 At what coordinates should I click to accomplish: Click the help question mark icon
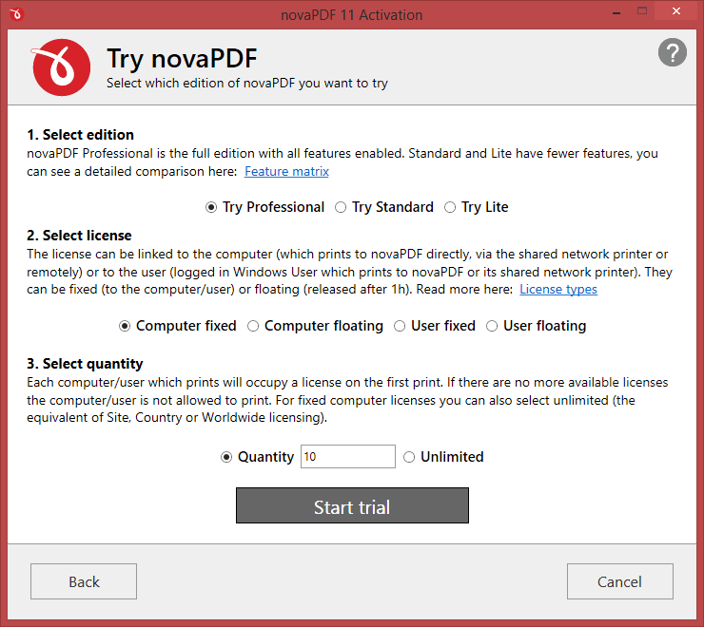[672, 52]
